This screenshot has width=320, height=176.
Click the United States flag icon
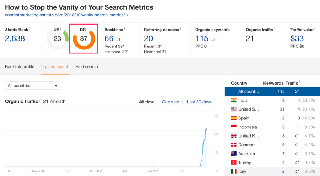[234, 109]
